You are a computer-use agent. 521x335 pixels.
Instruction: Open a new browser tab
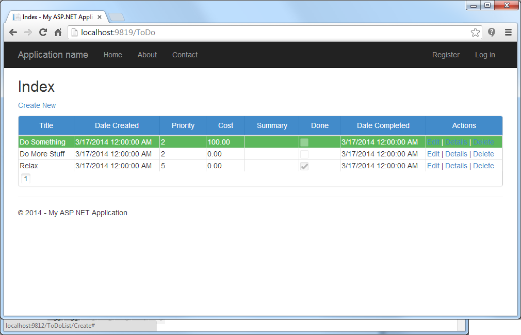pos(116,17)
